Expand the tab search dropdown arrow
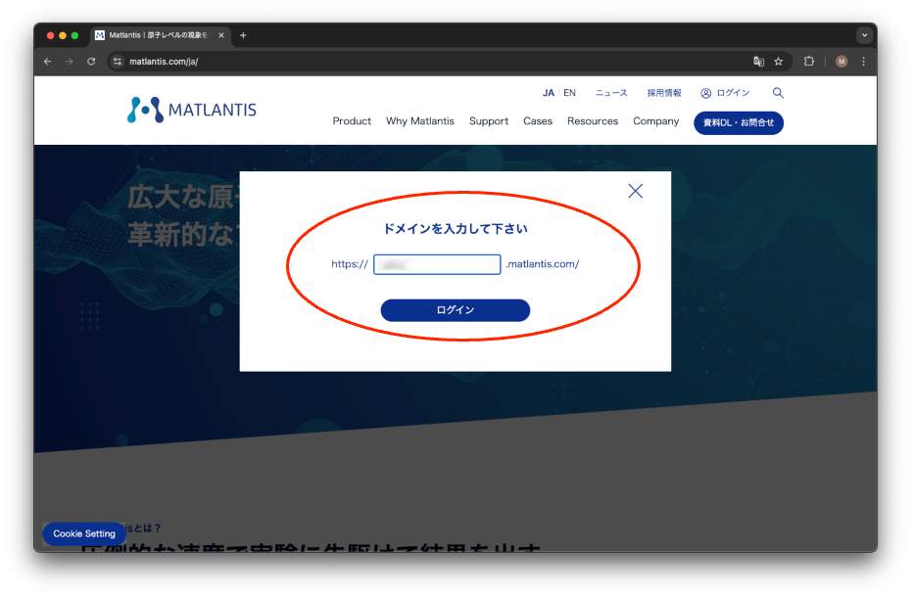This screenshot has height=597, width=911. pyautogui.click(x=864, y=35)
